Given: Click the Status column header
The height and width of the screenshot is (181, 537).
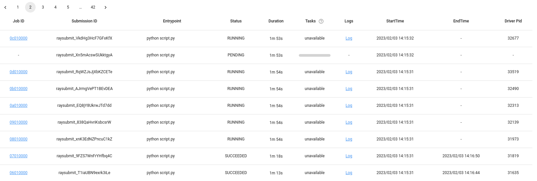Looking at the screenshot, I should pos(236,21).
